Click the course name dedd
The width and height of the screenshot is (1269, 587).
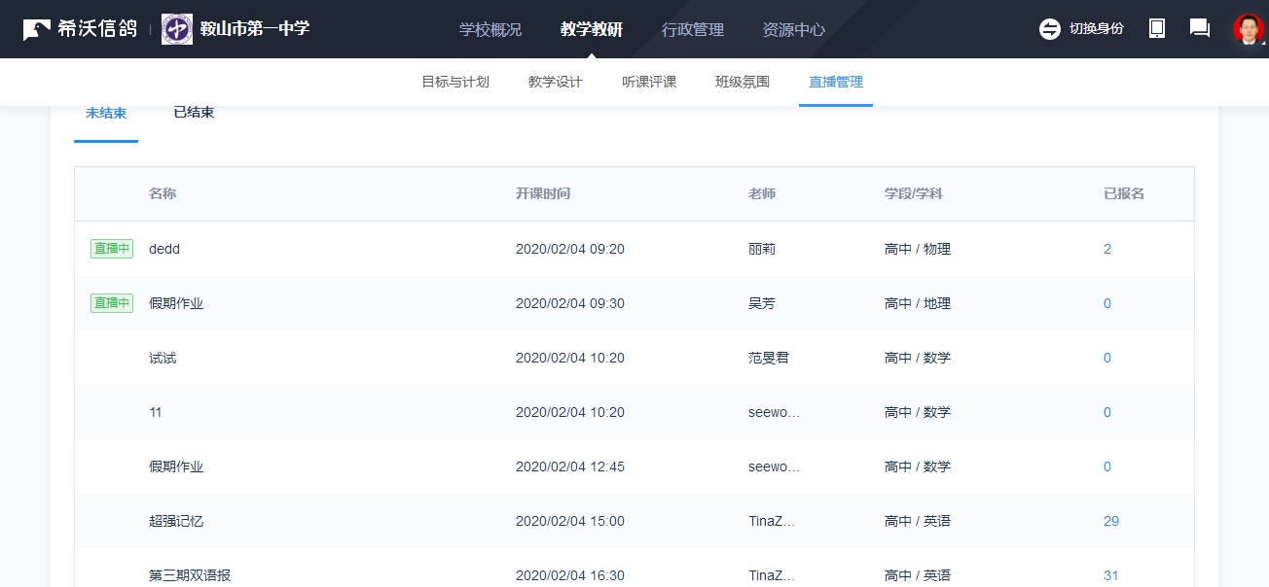pos(164,249)
